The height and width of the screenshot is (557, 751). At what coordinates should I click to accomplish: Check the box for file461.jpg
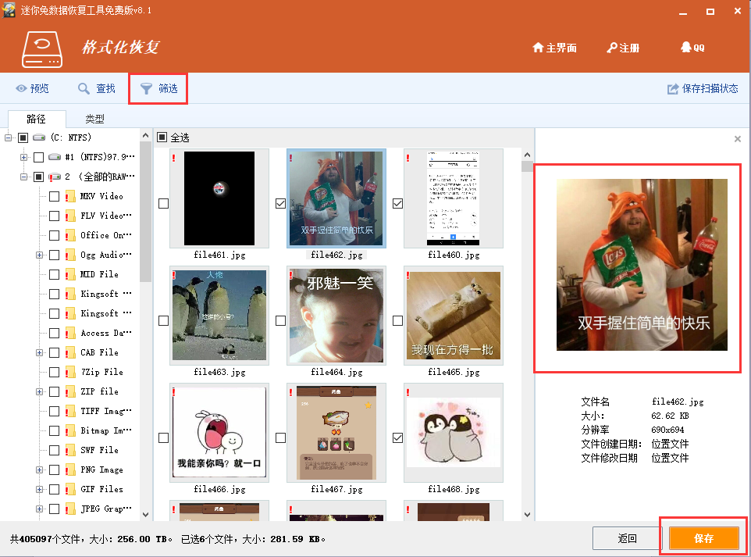point(163,204)
